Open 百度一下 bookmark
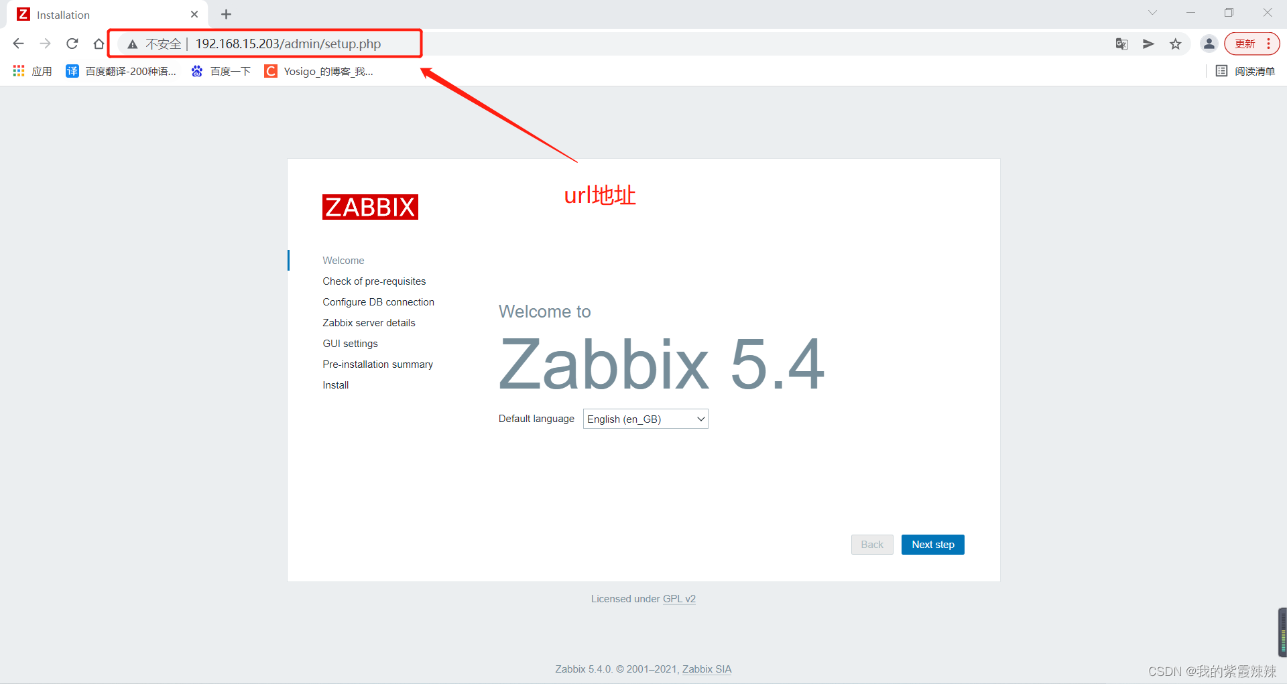1287x684 pixels. click(221, 71)
